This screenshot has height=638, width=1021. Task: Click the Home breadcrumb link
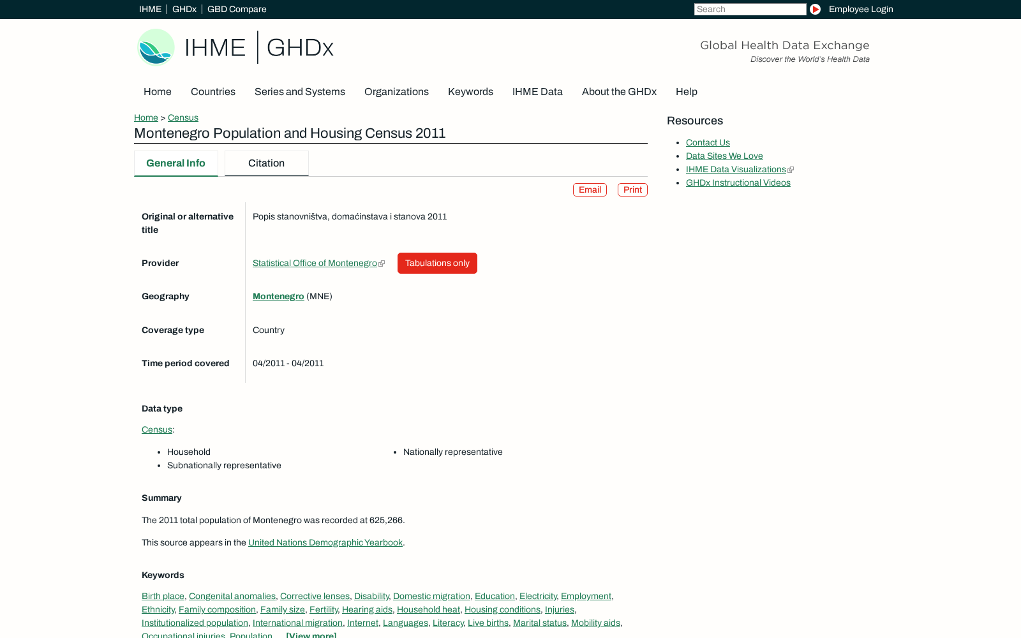point(146,117)
